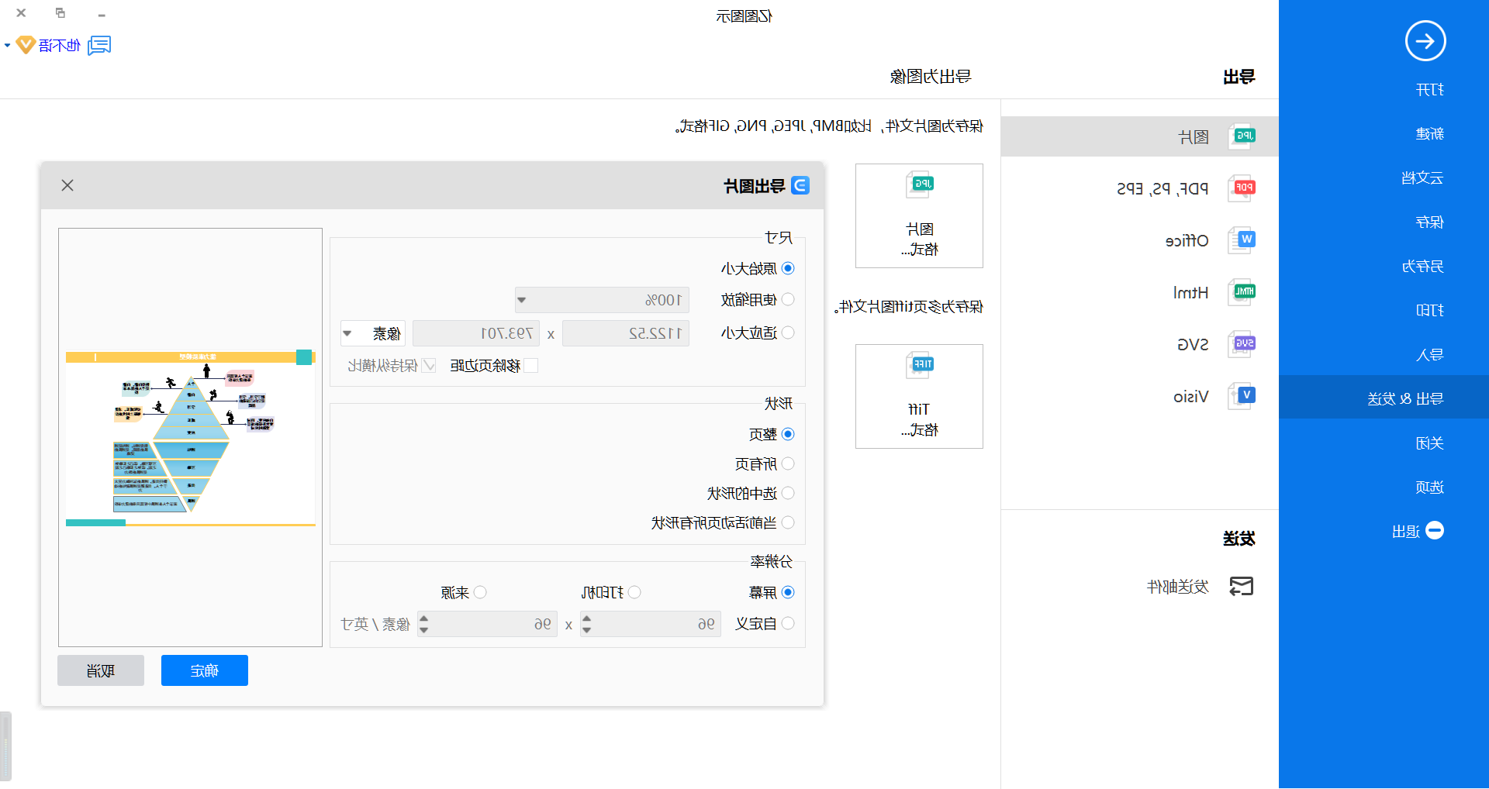Select the 使用缩放 radio button
1489x789 pixels.
point(788,299)
